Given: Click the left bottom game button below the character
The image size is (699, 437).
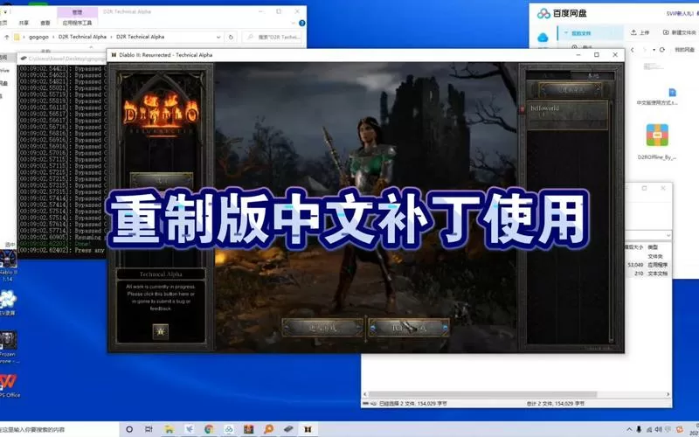Looking at the screenshot, I should point(322,328).
